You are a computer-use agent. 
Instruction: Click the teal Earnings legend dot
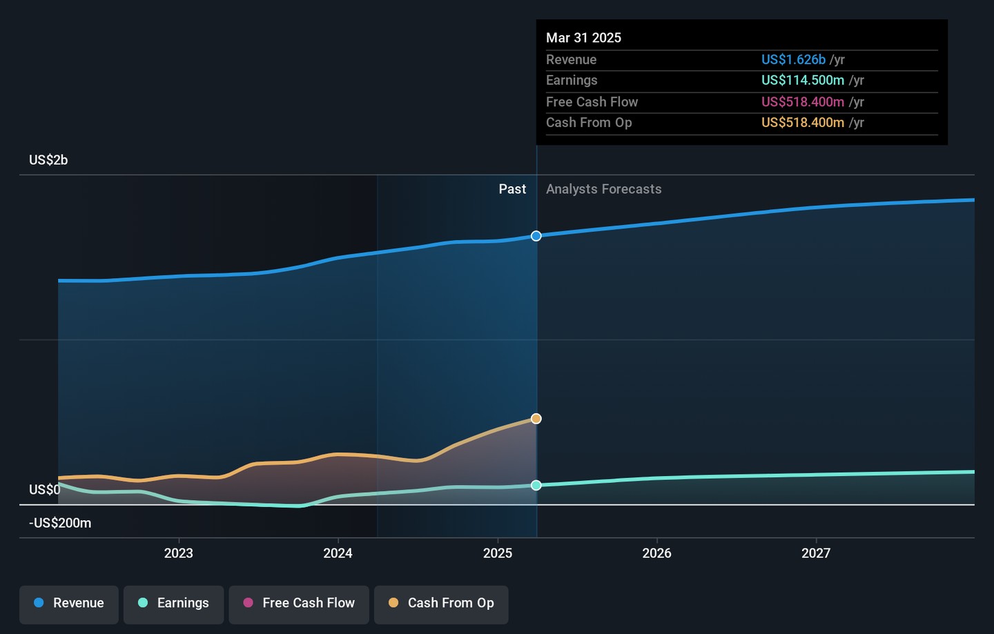click(143, 603)
